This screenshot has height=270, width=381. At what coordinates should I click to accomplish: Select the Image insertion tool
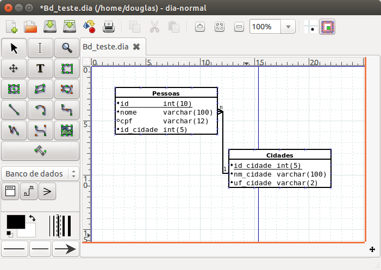67,130
